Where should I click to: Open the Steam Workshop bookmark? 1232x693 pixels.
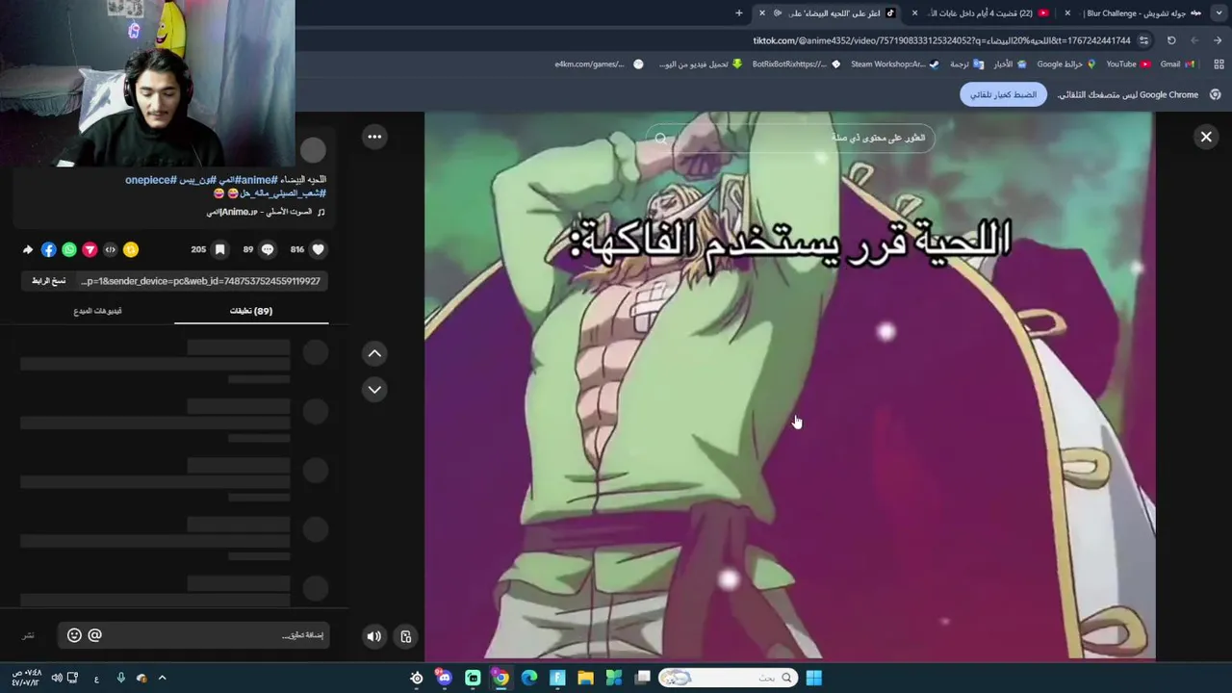895,64
